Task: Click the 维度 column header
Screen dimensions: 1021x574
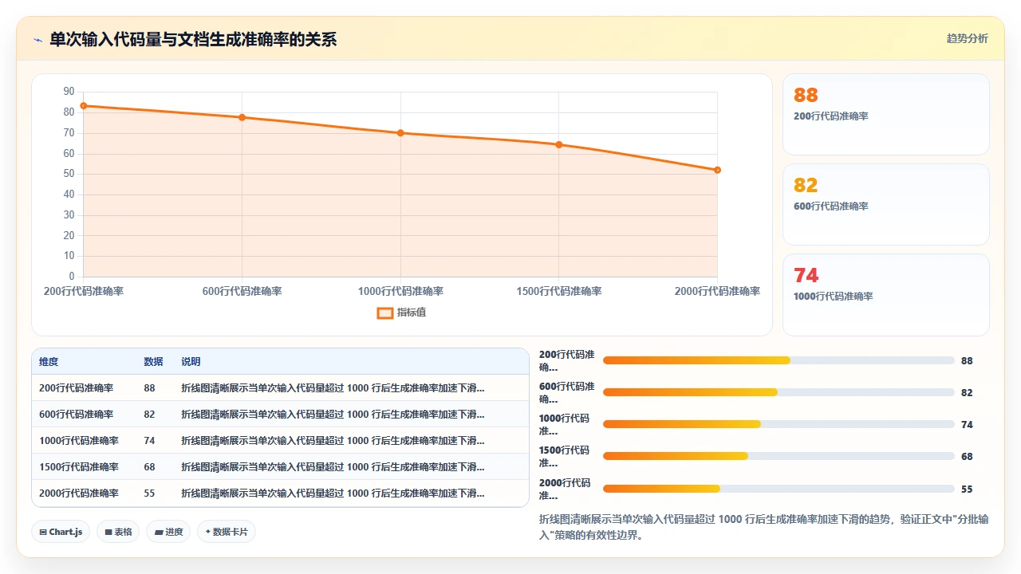Action: point(49,362)
